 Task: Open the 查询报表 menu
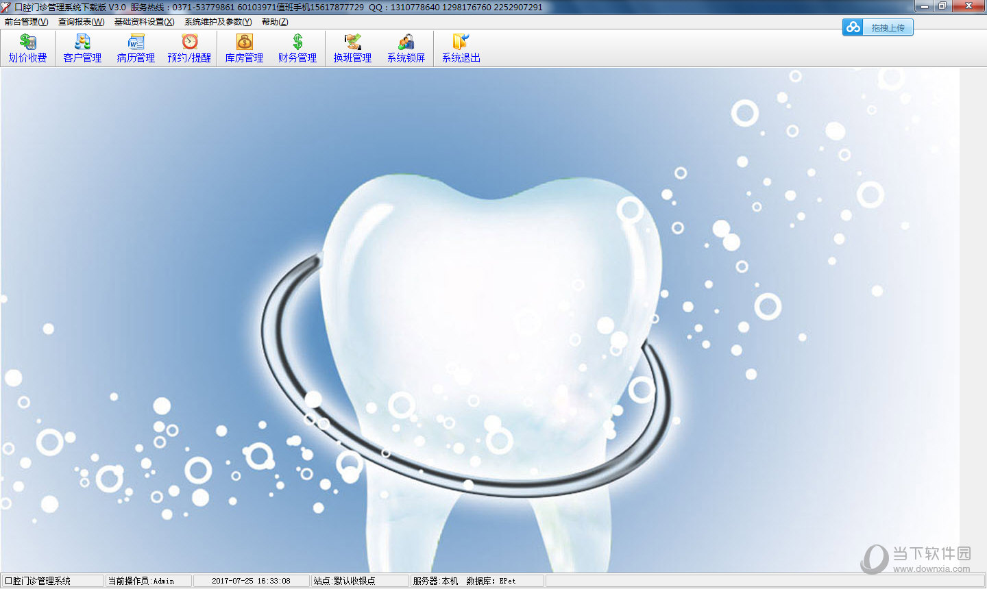coord(81,22)
